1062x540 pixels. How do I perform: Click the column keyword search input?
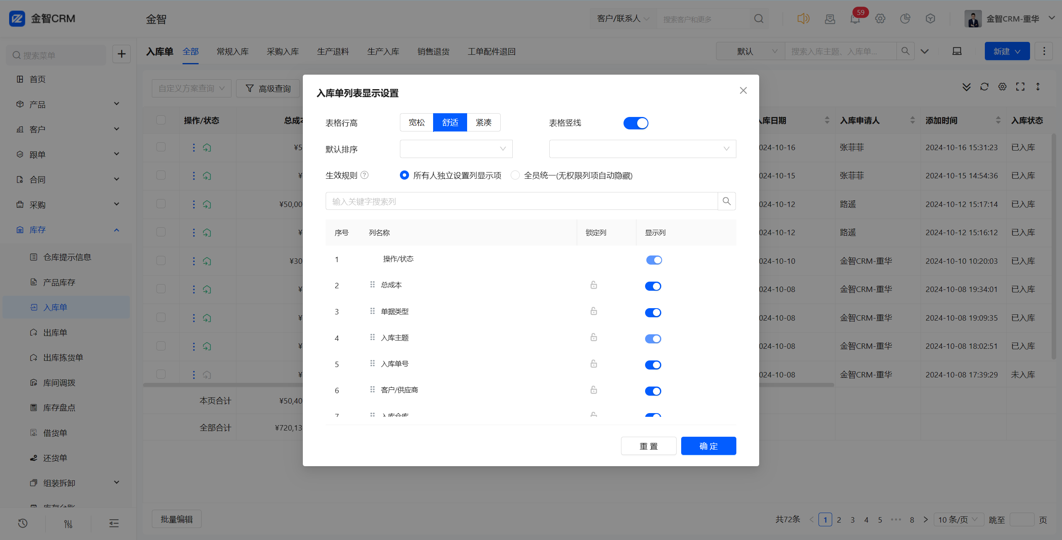tap(521, 201)
